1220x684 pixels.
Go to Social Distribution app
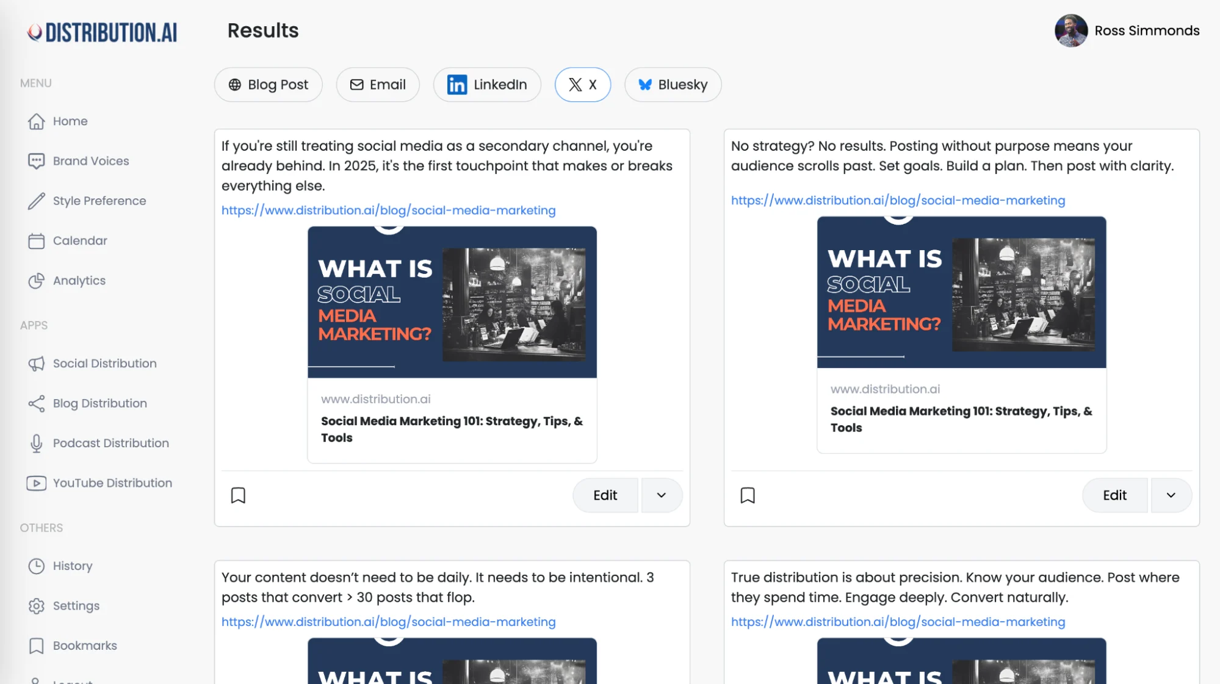point(105,364)
